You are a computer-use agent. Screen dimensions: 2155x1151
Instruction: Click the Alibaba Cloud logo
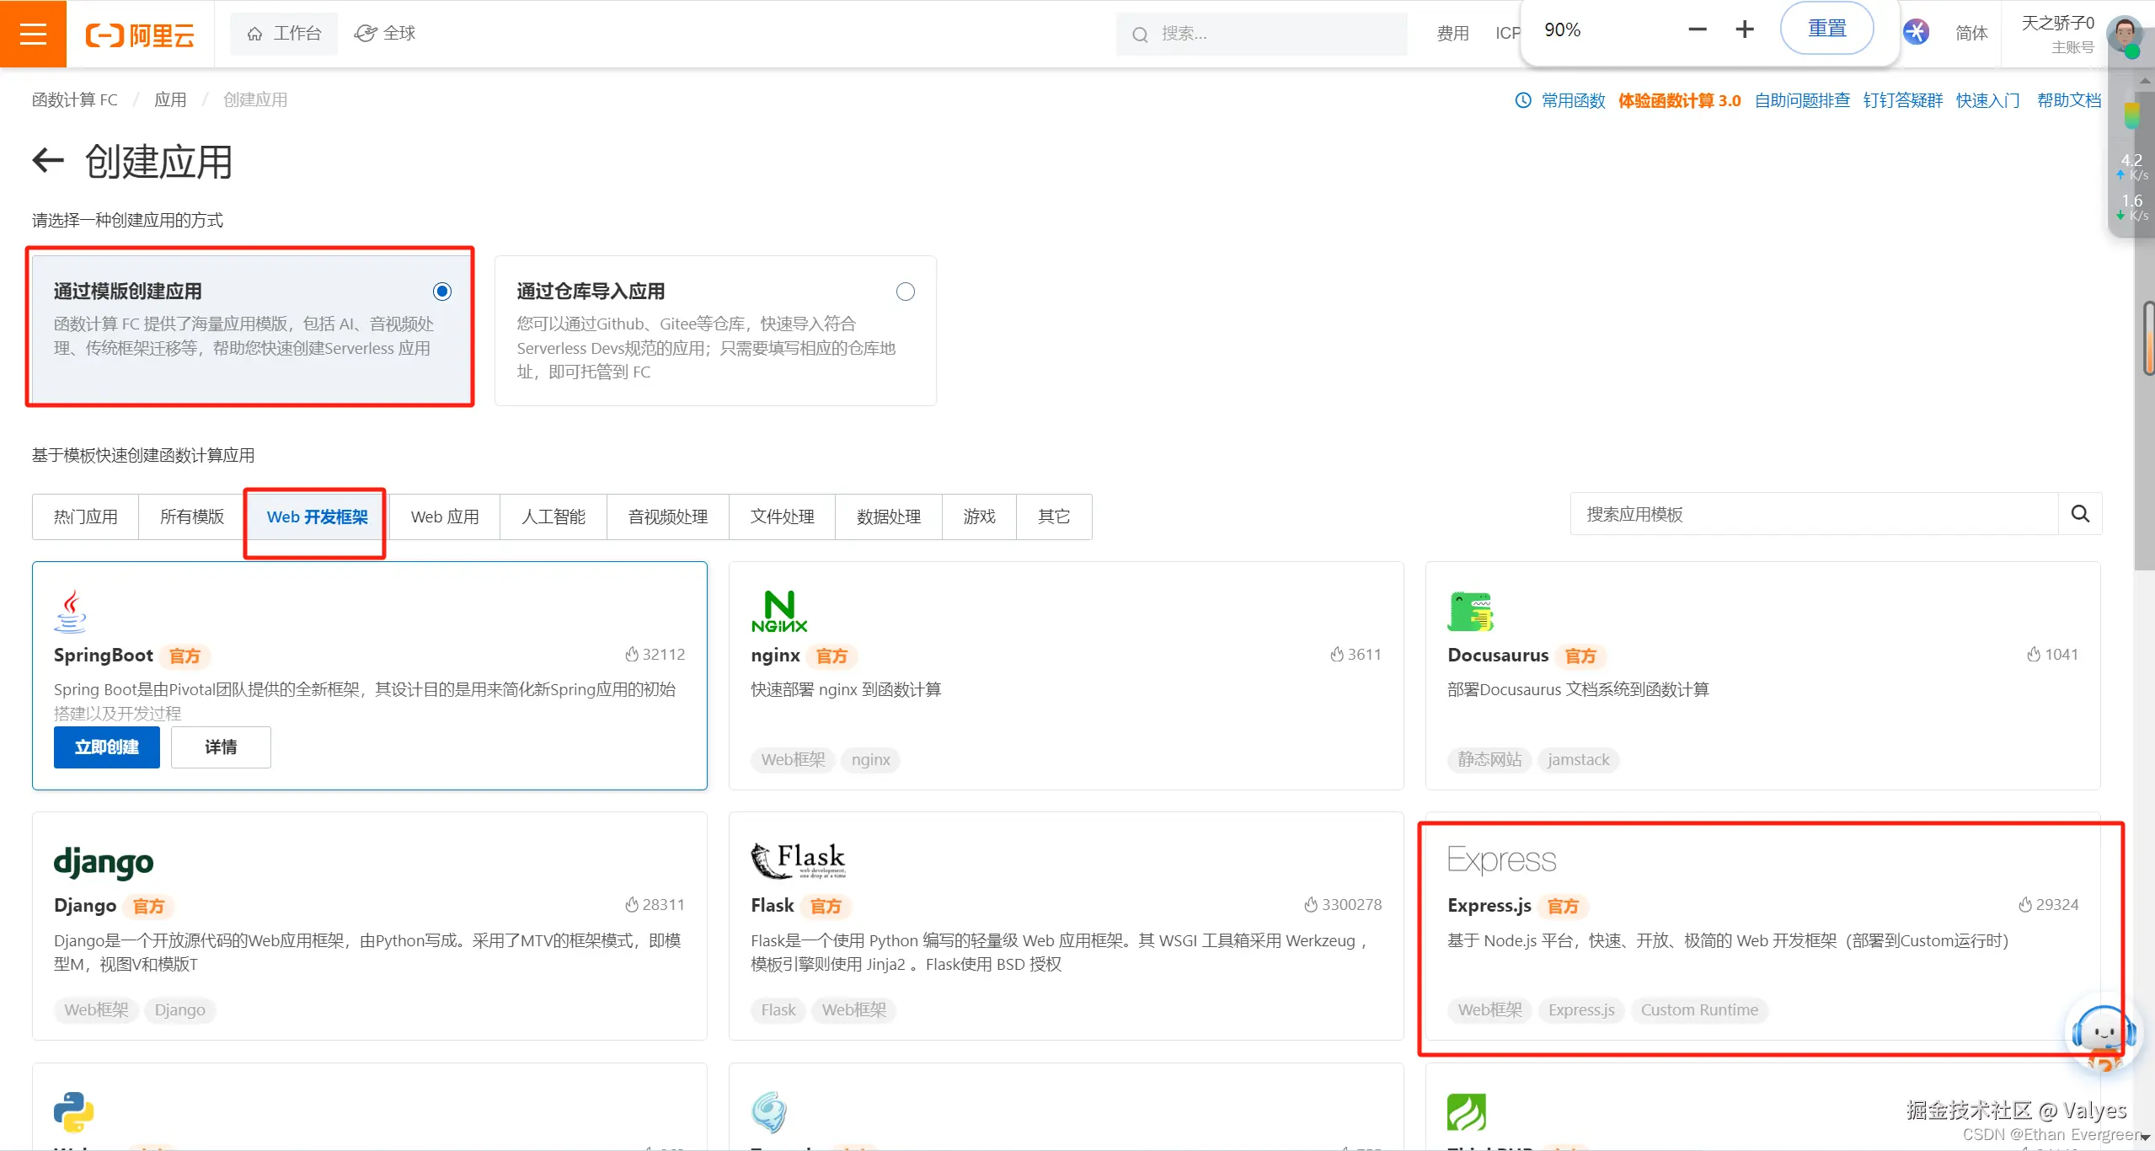[x=140, y=35]
